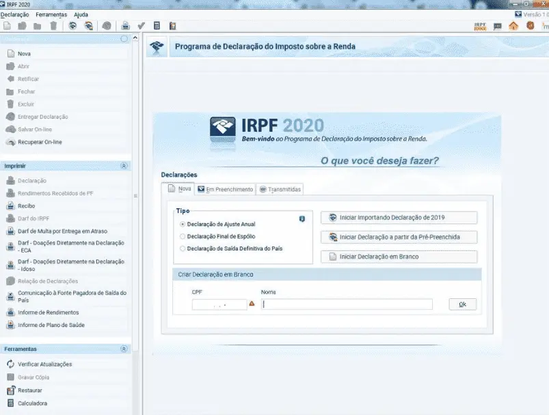Choose Declaração de Saída Definitiva do País
This screenshot has width=549, height=415.
pyautogui.click(x=182, y=248)
